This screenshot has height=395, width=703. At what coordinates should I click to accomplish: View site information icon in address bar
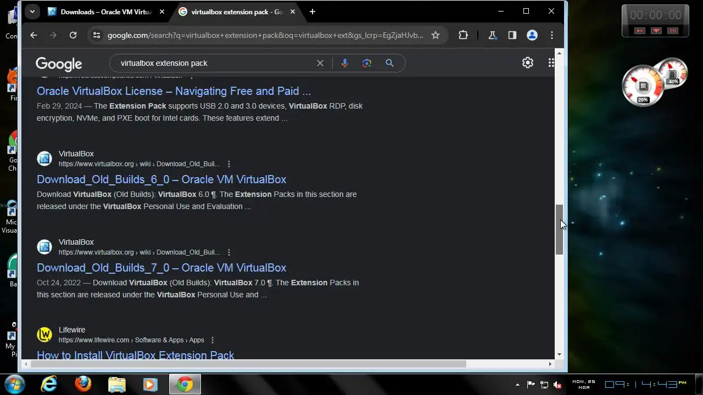pos(97,35)
